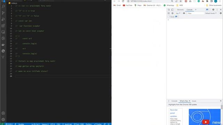The width and height of the screenshot is (223, 125).
Task: Click the issues counter badge in the DevTools toolbar
Action: tap(208, 10)
